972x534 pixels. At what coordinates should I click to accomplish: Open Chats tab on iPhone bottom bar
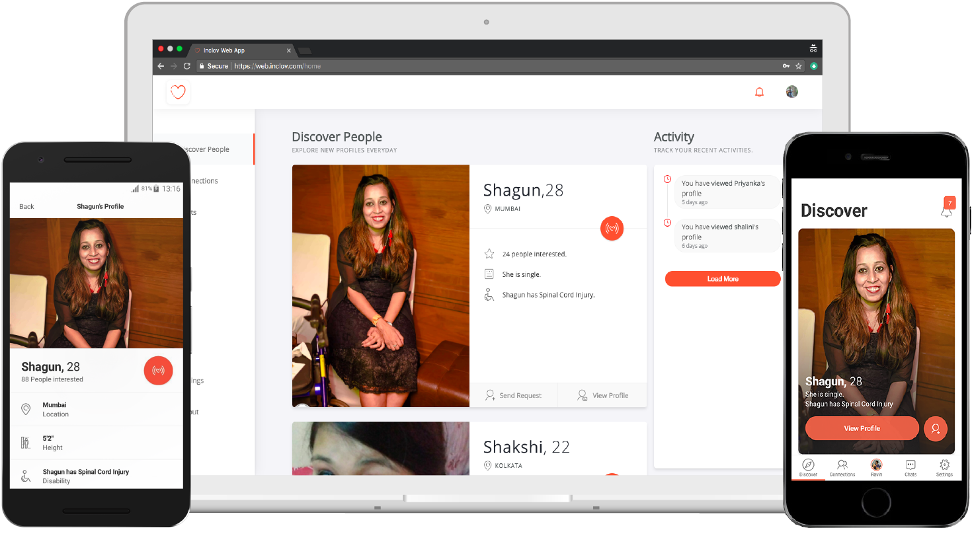point(911,468)
